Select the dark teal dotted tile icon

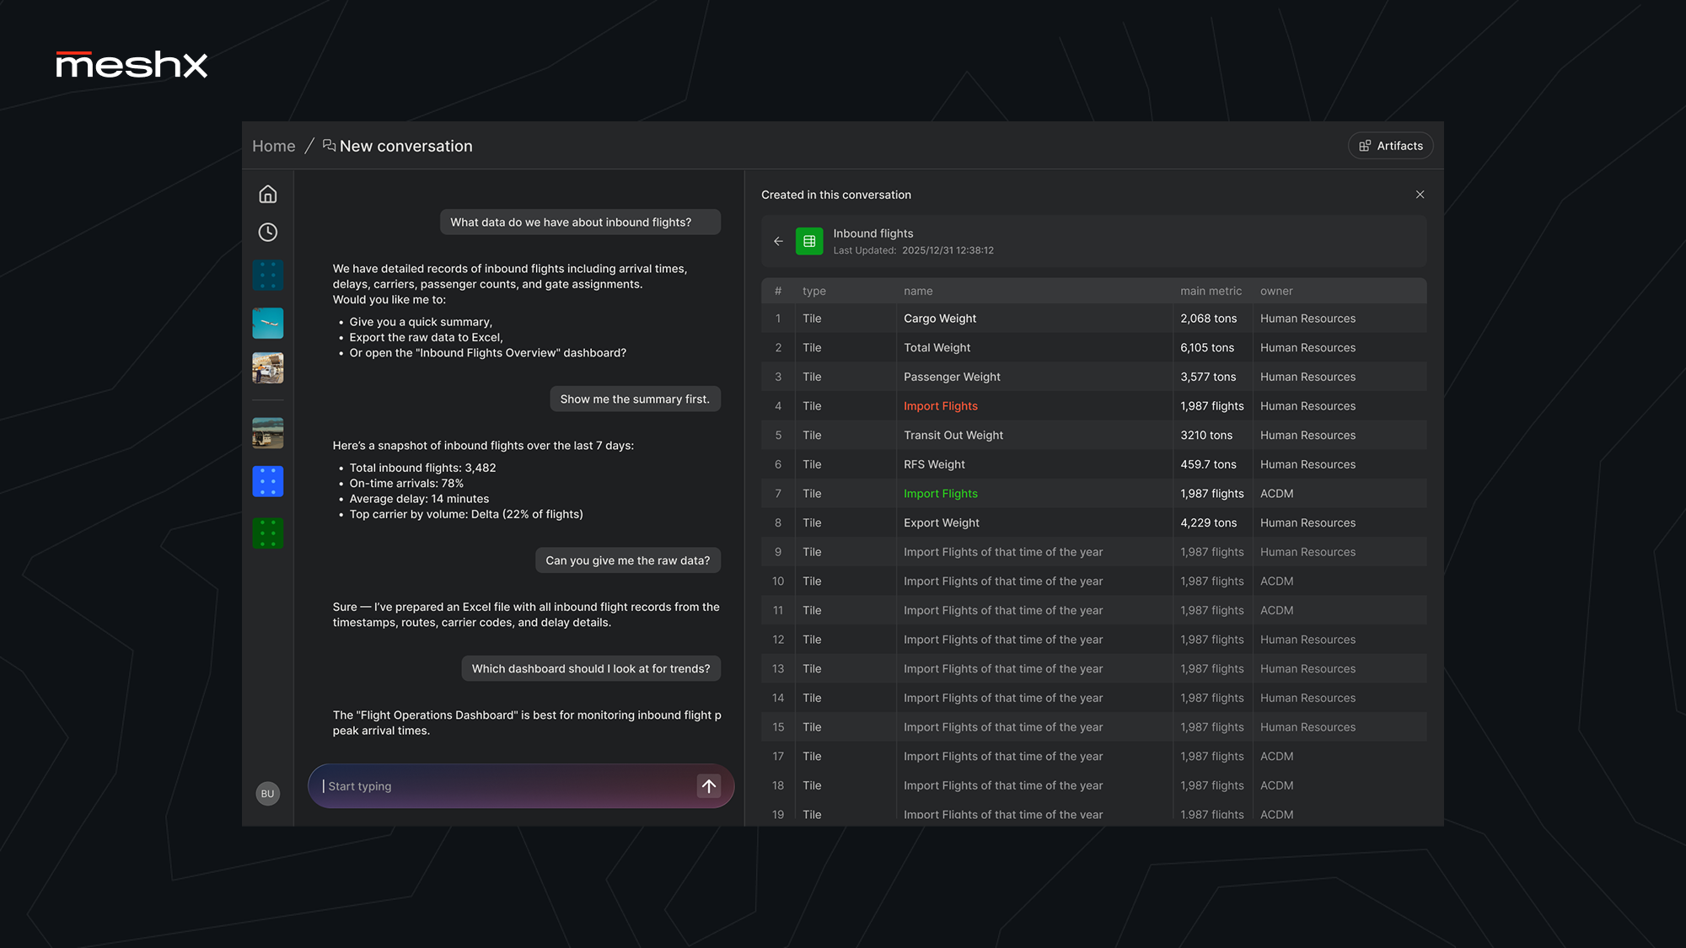click(267, 276)
